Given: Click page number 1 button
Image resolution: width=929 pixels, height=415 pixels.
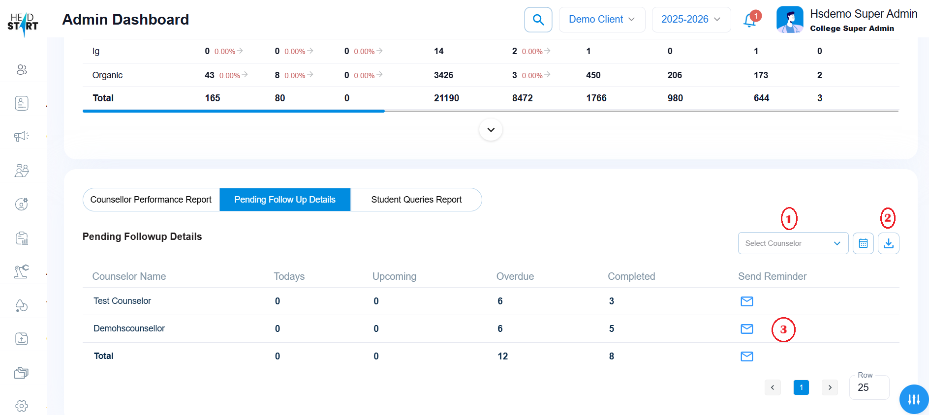Looking at the screenshot, I should [801, 387].
